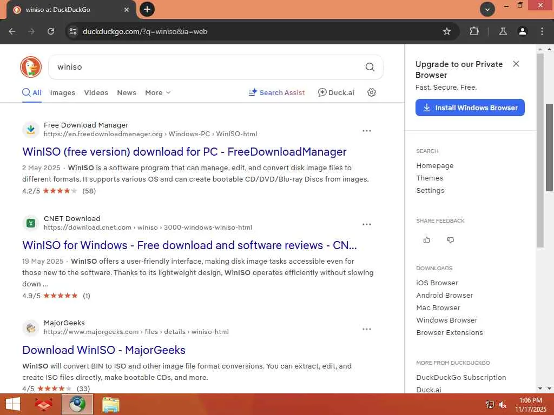
Task: Open WinISO for Windows CNET result link
Action: 189,245
